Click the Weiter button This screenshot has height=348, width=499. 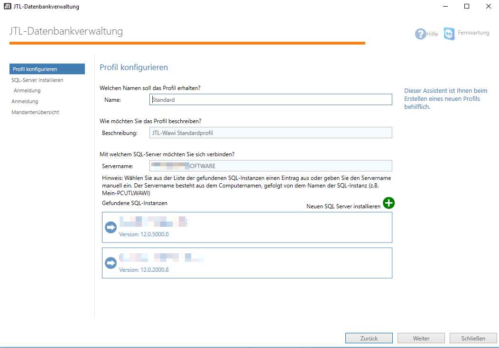pos(421,338)
